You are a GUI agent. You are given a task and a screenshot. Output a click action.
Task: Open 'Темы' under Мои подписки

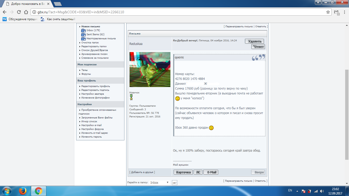tap(85, 70)
